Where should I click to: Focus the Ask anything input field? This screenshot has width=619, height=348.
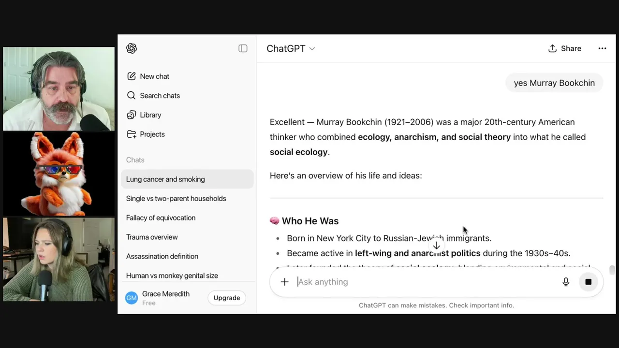tap(426, 282)
